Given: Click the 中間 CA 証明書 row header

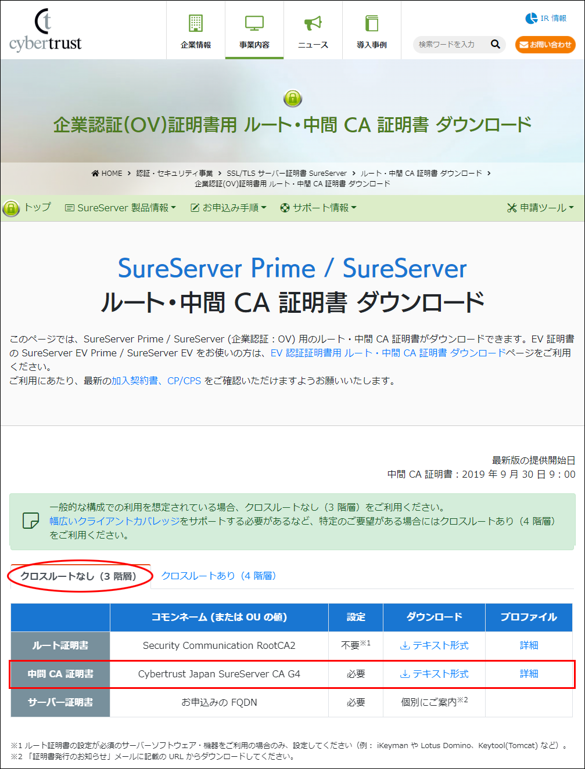Looking at the screenshot, I should (x=60, y=674).
